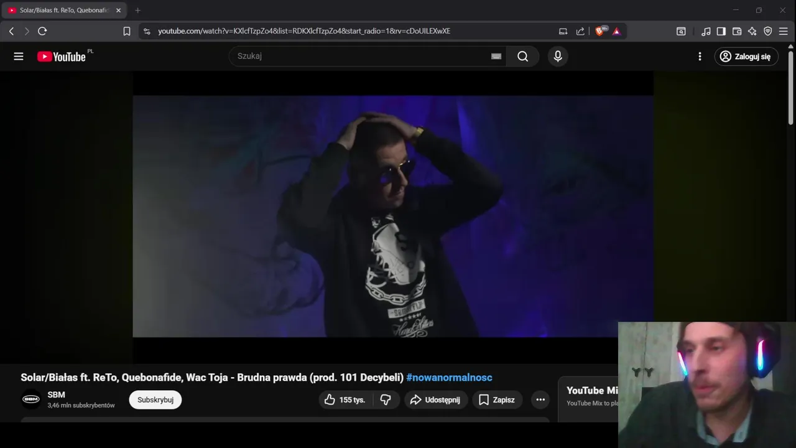
Task: Share this page via address bar icon
Action: pyautogui.click(x=580, y=31)
